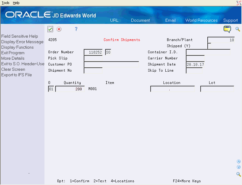This screenshot has width=242, height=185.
Task: Select Display Error Message
Action: [x=22, y=42]
